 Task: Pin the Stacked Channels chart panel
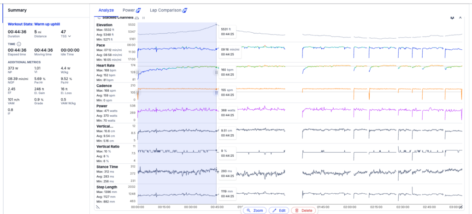(452, 18)
